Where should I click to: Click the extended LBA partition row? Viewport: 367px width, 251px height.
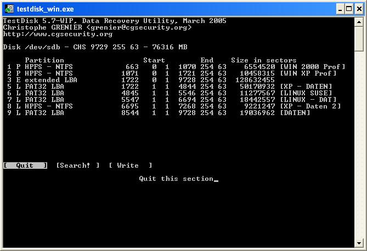(140, 80)
